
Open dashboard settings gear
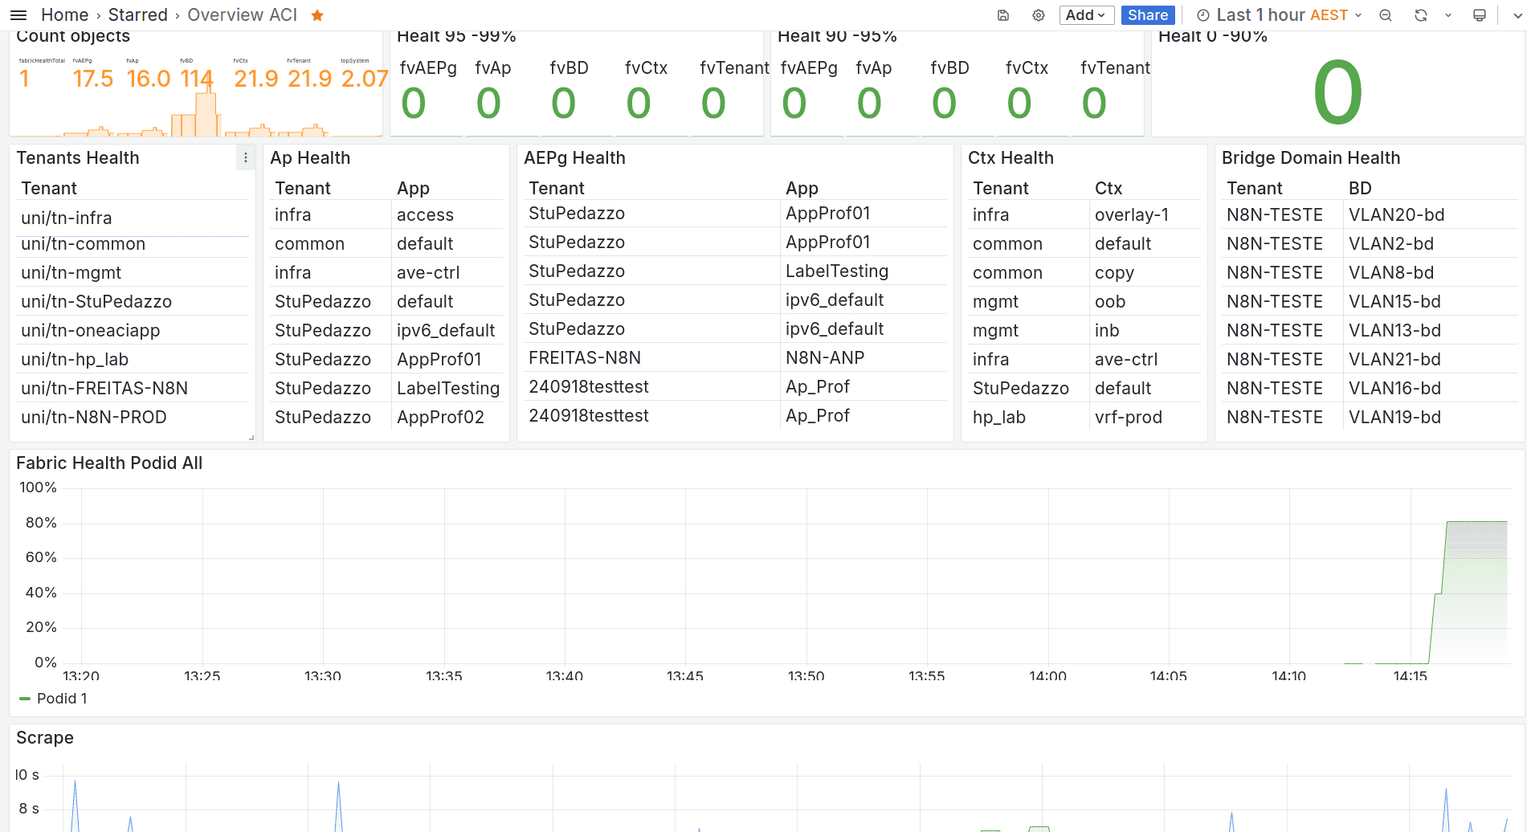click(x=1039, y=15)
